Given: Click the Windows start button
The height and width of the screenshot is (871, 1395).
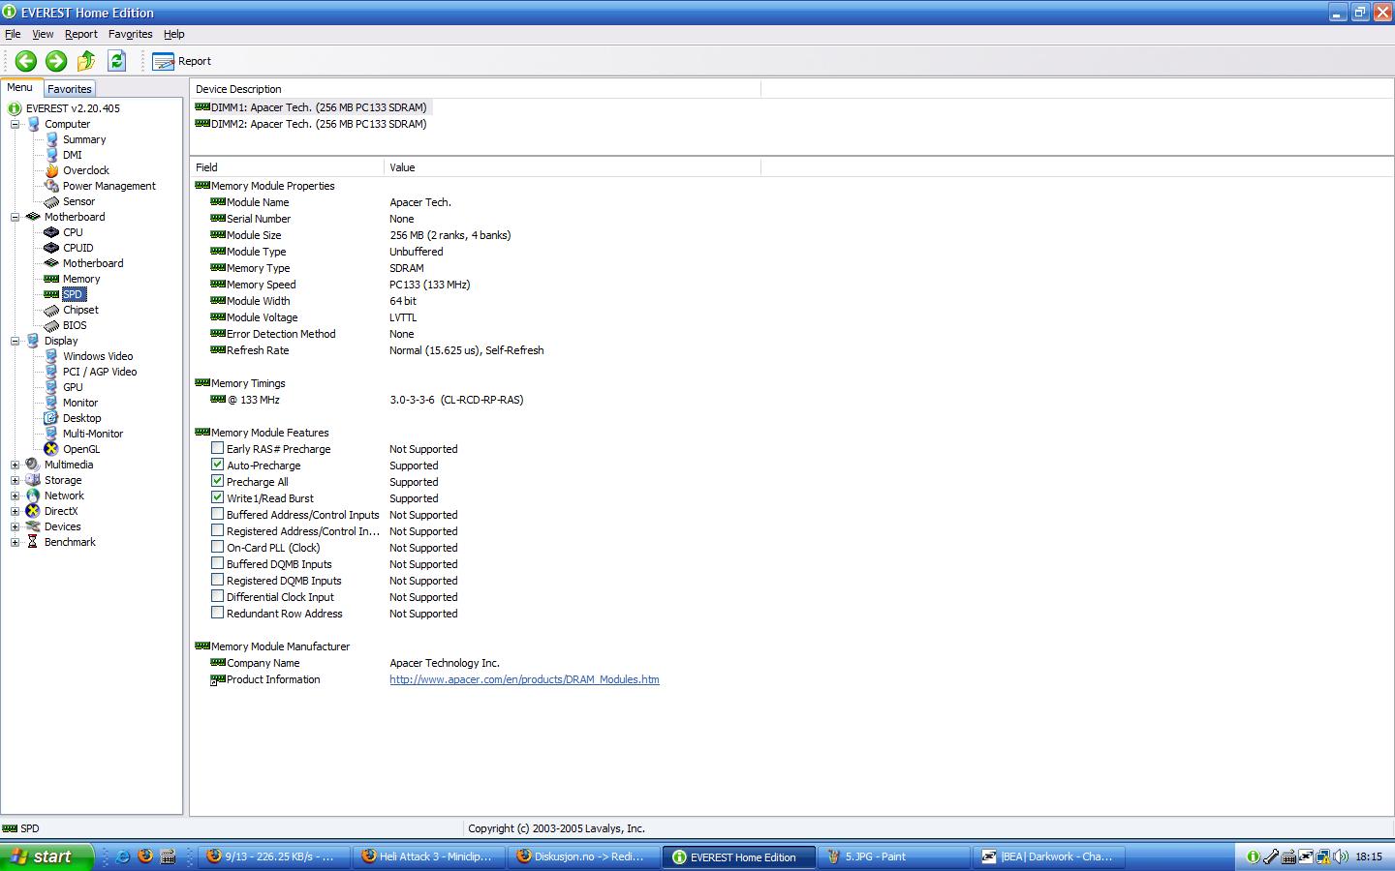Looking at the screenshot, I should click(47, 856).
